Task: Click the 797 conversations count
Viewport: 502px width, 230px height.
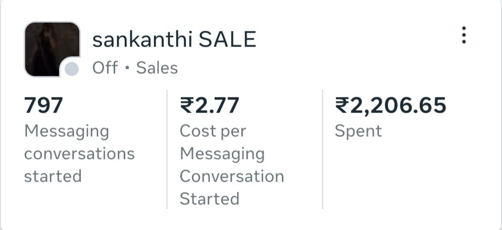Action: [x=43, y=105]
